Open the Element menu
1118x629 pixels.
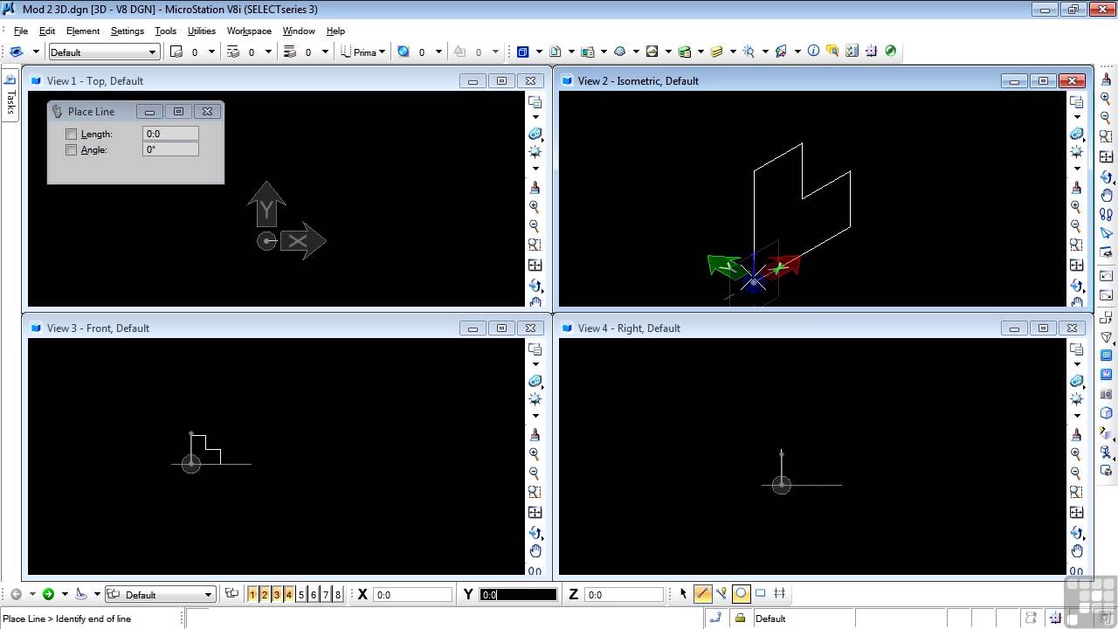(x=83, y=31)
